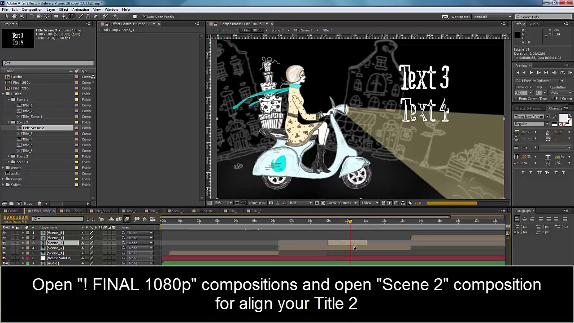Jump to first frame in Preview panel
The image size is (574, 323).
pyautogui.click(x=517, y=73)
